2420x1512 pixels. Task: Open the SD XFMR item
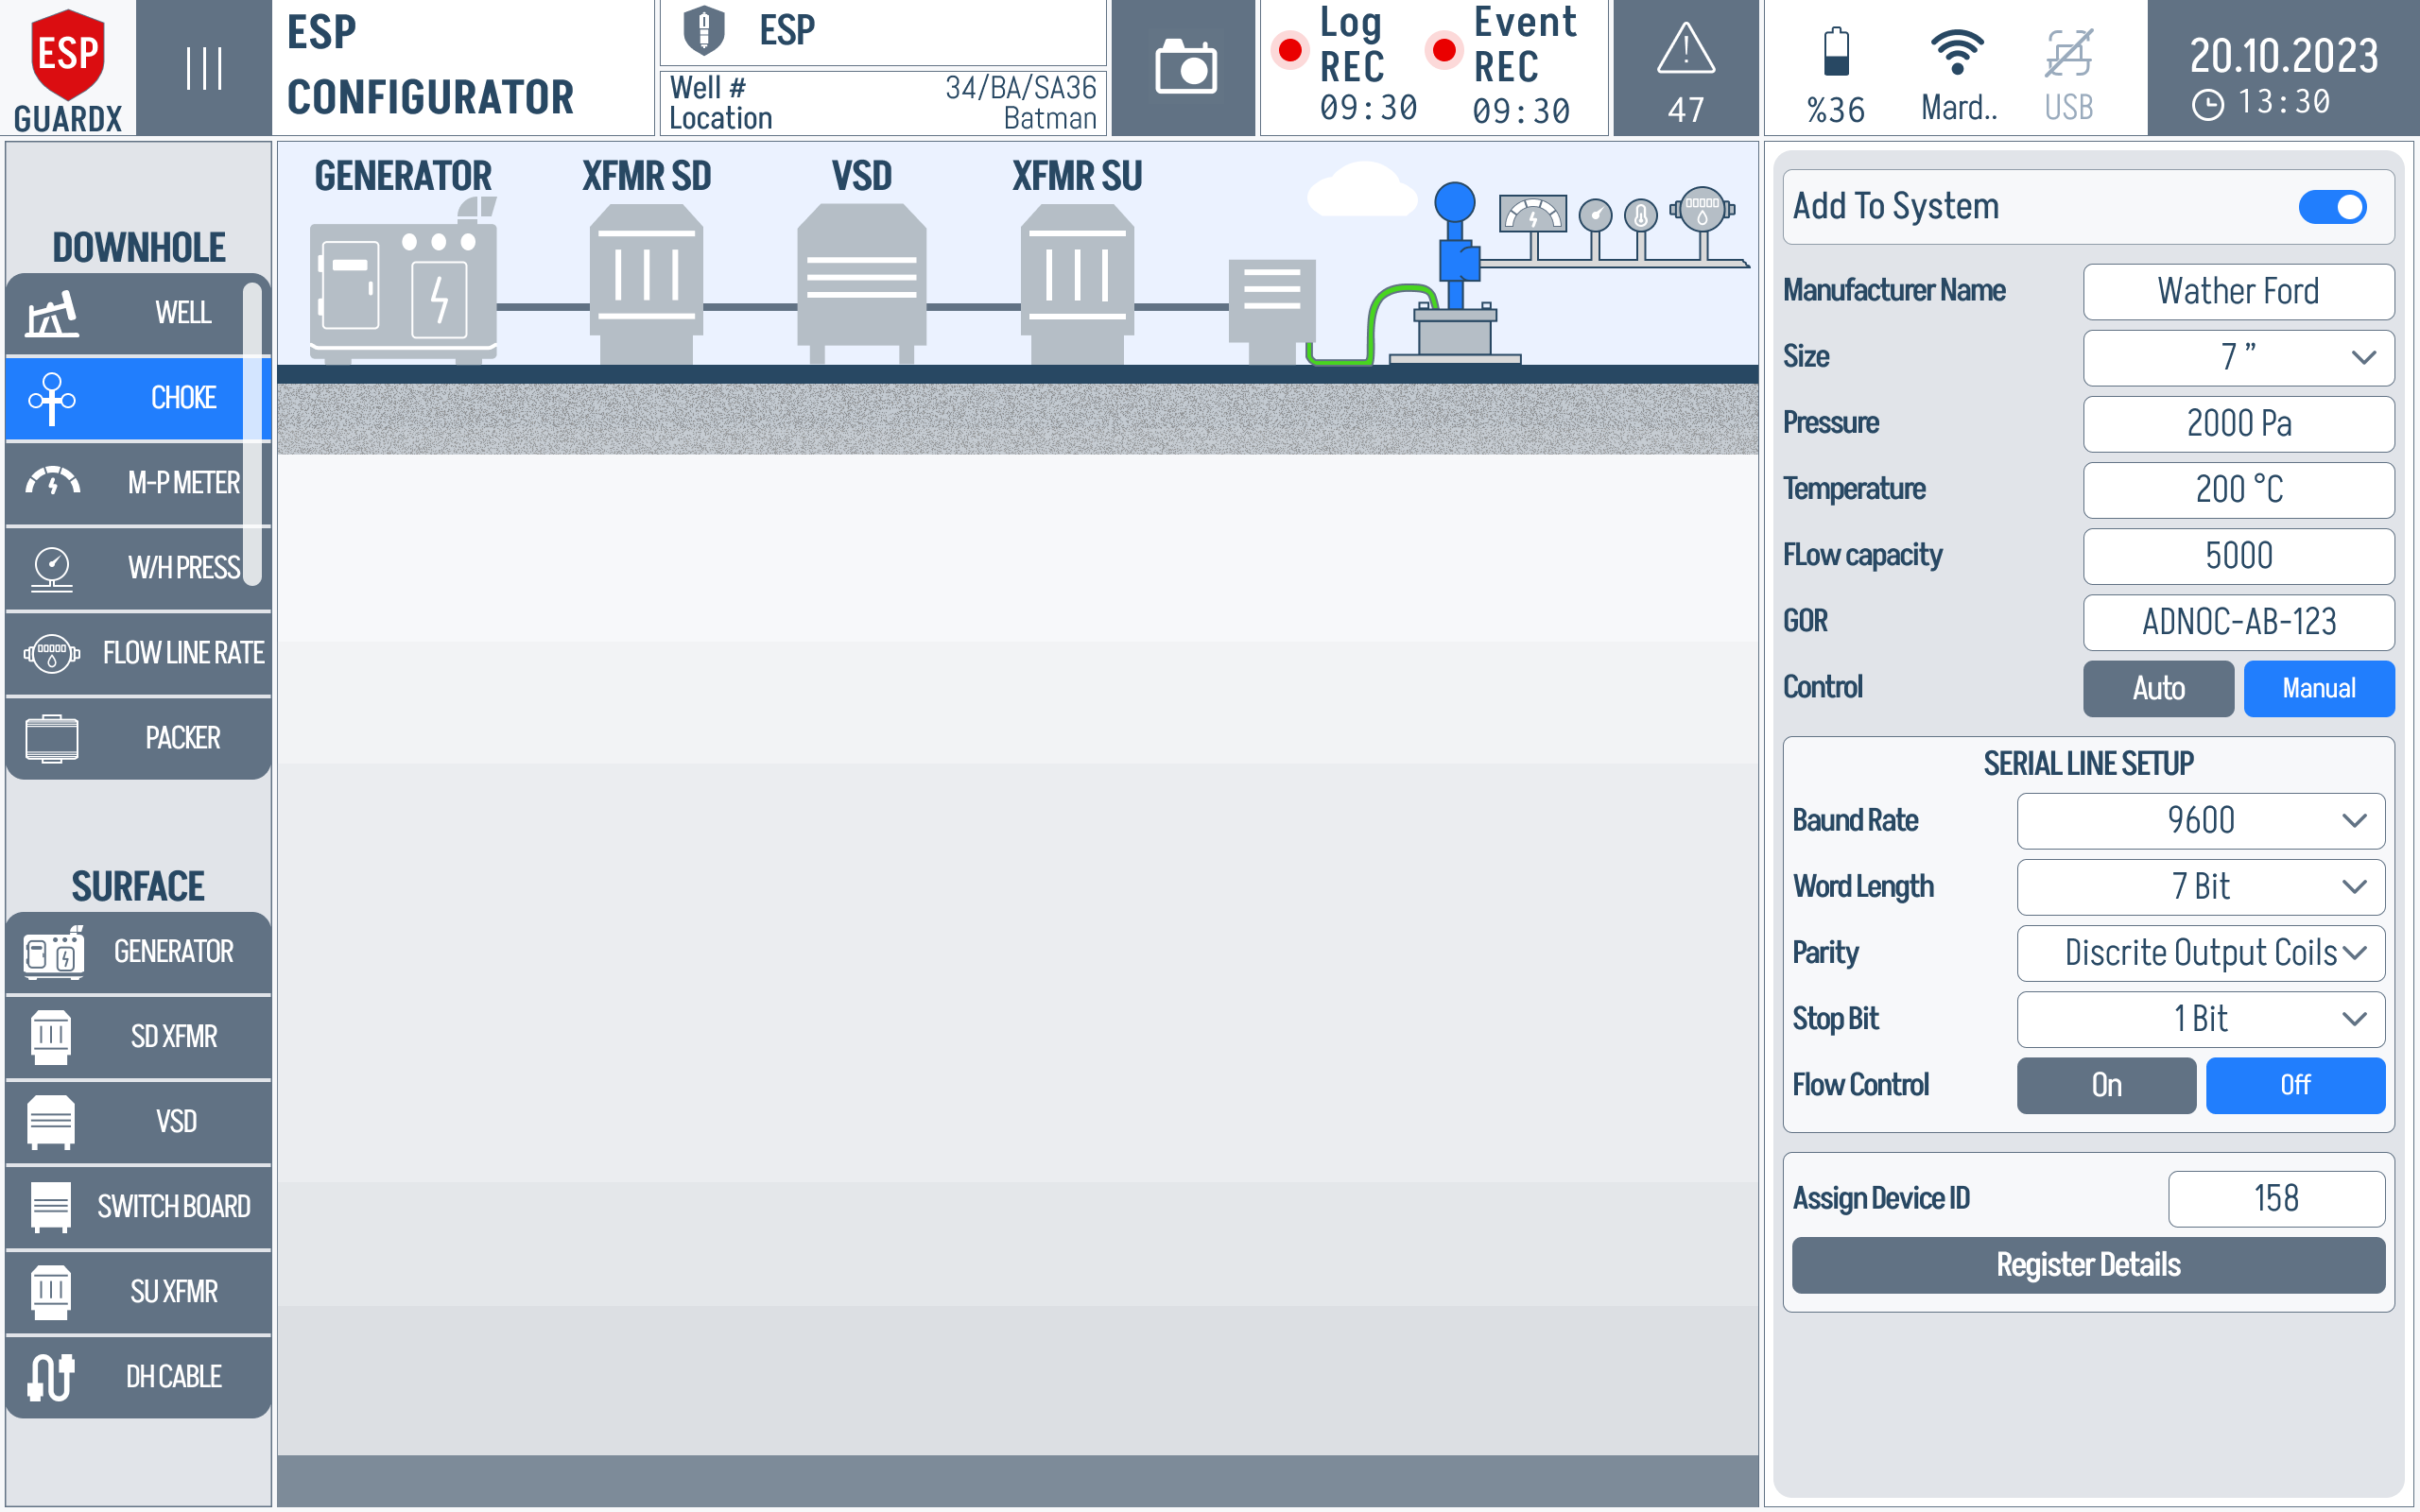138,1037
